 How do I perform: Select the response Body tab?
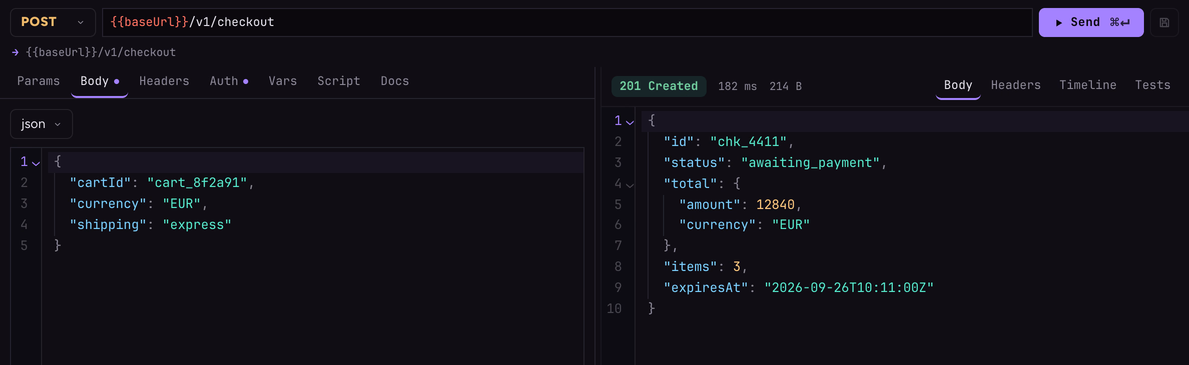pos(958,85)
